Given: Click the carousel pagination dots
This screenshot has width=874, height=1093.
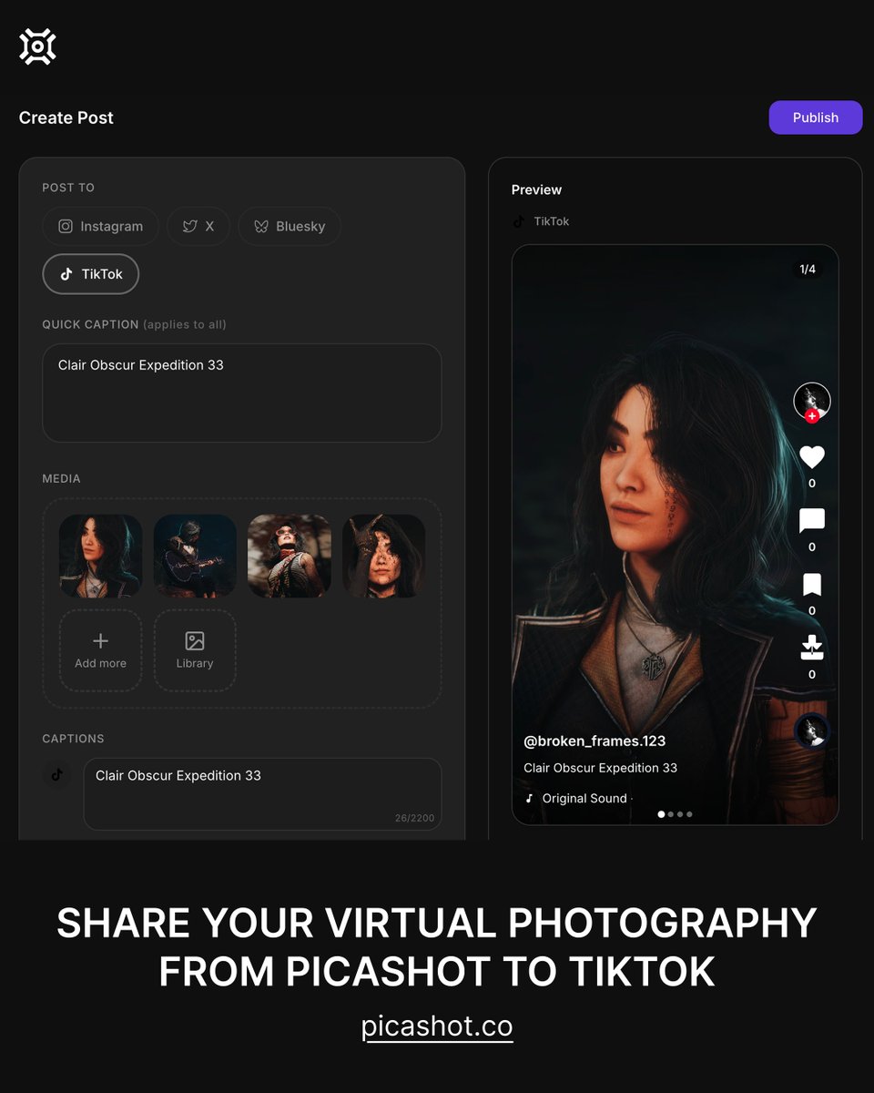Looking at the screenshot, I should [x=676, y=814].
